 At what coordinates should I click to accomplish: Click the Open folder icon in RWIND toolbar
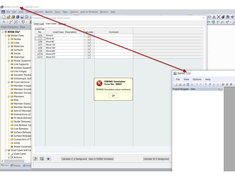(x=180, y=84)
